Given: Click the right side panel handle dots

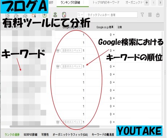Looking at the screenshot, I should pos(165,72).
